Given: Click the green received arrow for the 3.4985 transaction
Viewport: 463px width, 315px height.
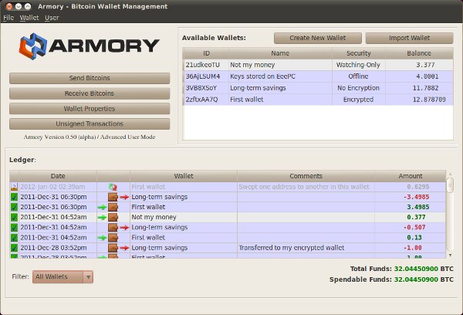Looking at the screenshot, I should pyautogui.click(x=103, y=207).
